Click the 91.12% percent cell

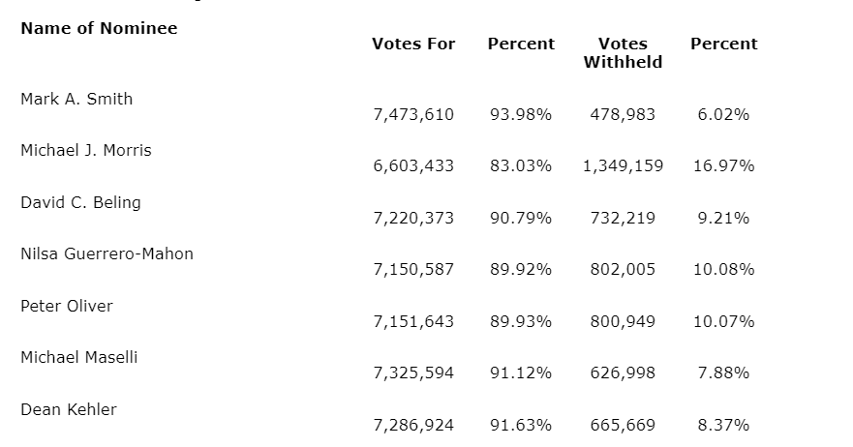pyautogui.click(x=521, y=372)
